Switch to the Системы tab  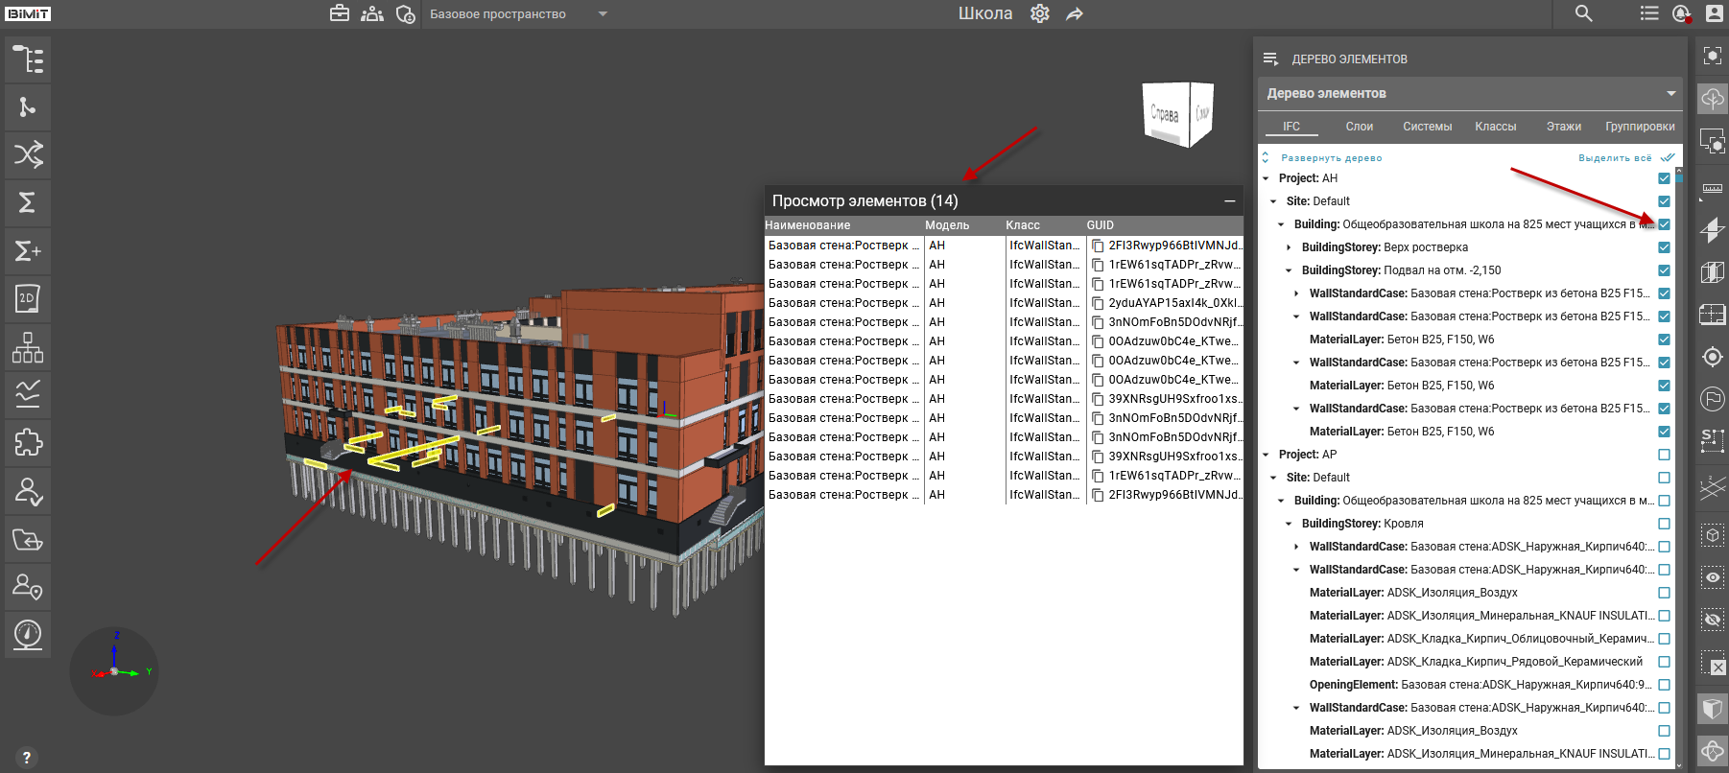click(x=1427, y=127)
